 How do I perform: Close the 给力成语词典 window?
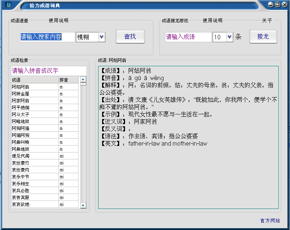tap(285, 4)
